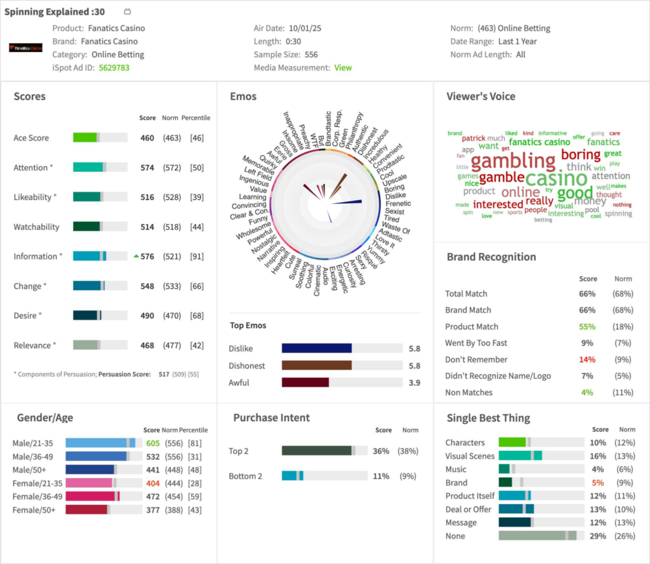Image resolution: width=650 pixels, height=564 pixels.
Task: Click the Don't Remember 14% value
Action: point(587,359)
